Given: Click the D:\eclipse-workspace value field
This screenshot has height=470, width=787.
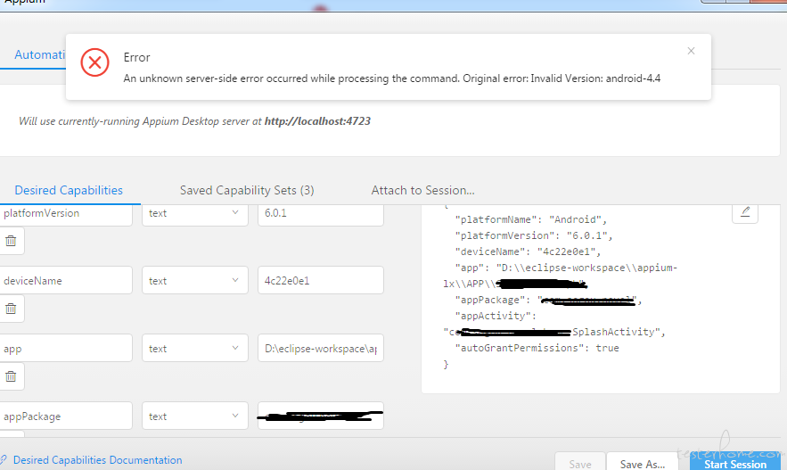Looking at the screenshot, I should point(321,348).
